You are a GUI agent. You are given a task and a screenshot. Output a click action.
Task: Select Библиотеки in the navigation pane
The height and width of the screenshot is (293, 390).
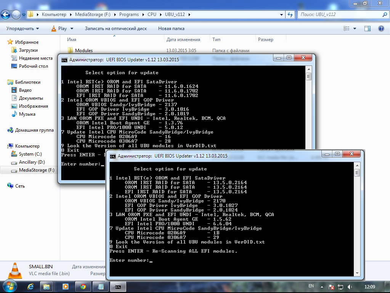27,82
